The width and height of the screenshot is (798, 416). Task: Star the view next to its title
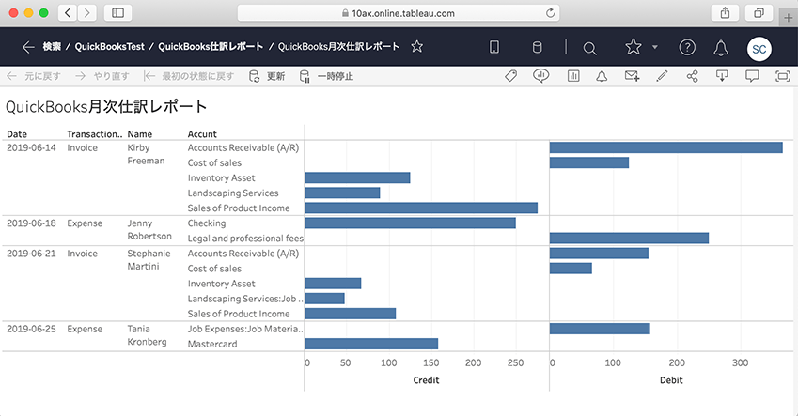[416, 47]
